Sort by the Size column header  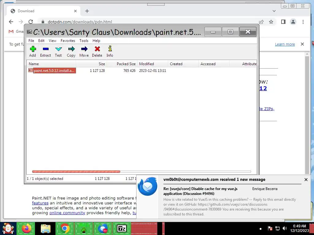pos(91,64)
